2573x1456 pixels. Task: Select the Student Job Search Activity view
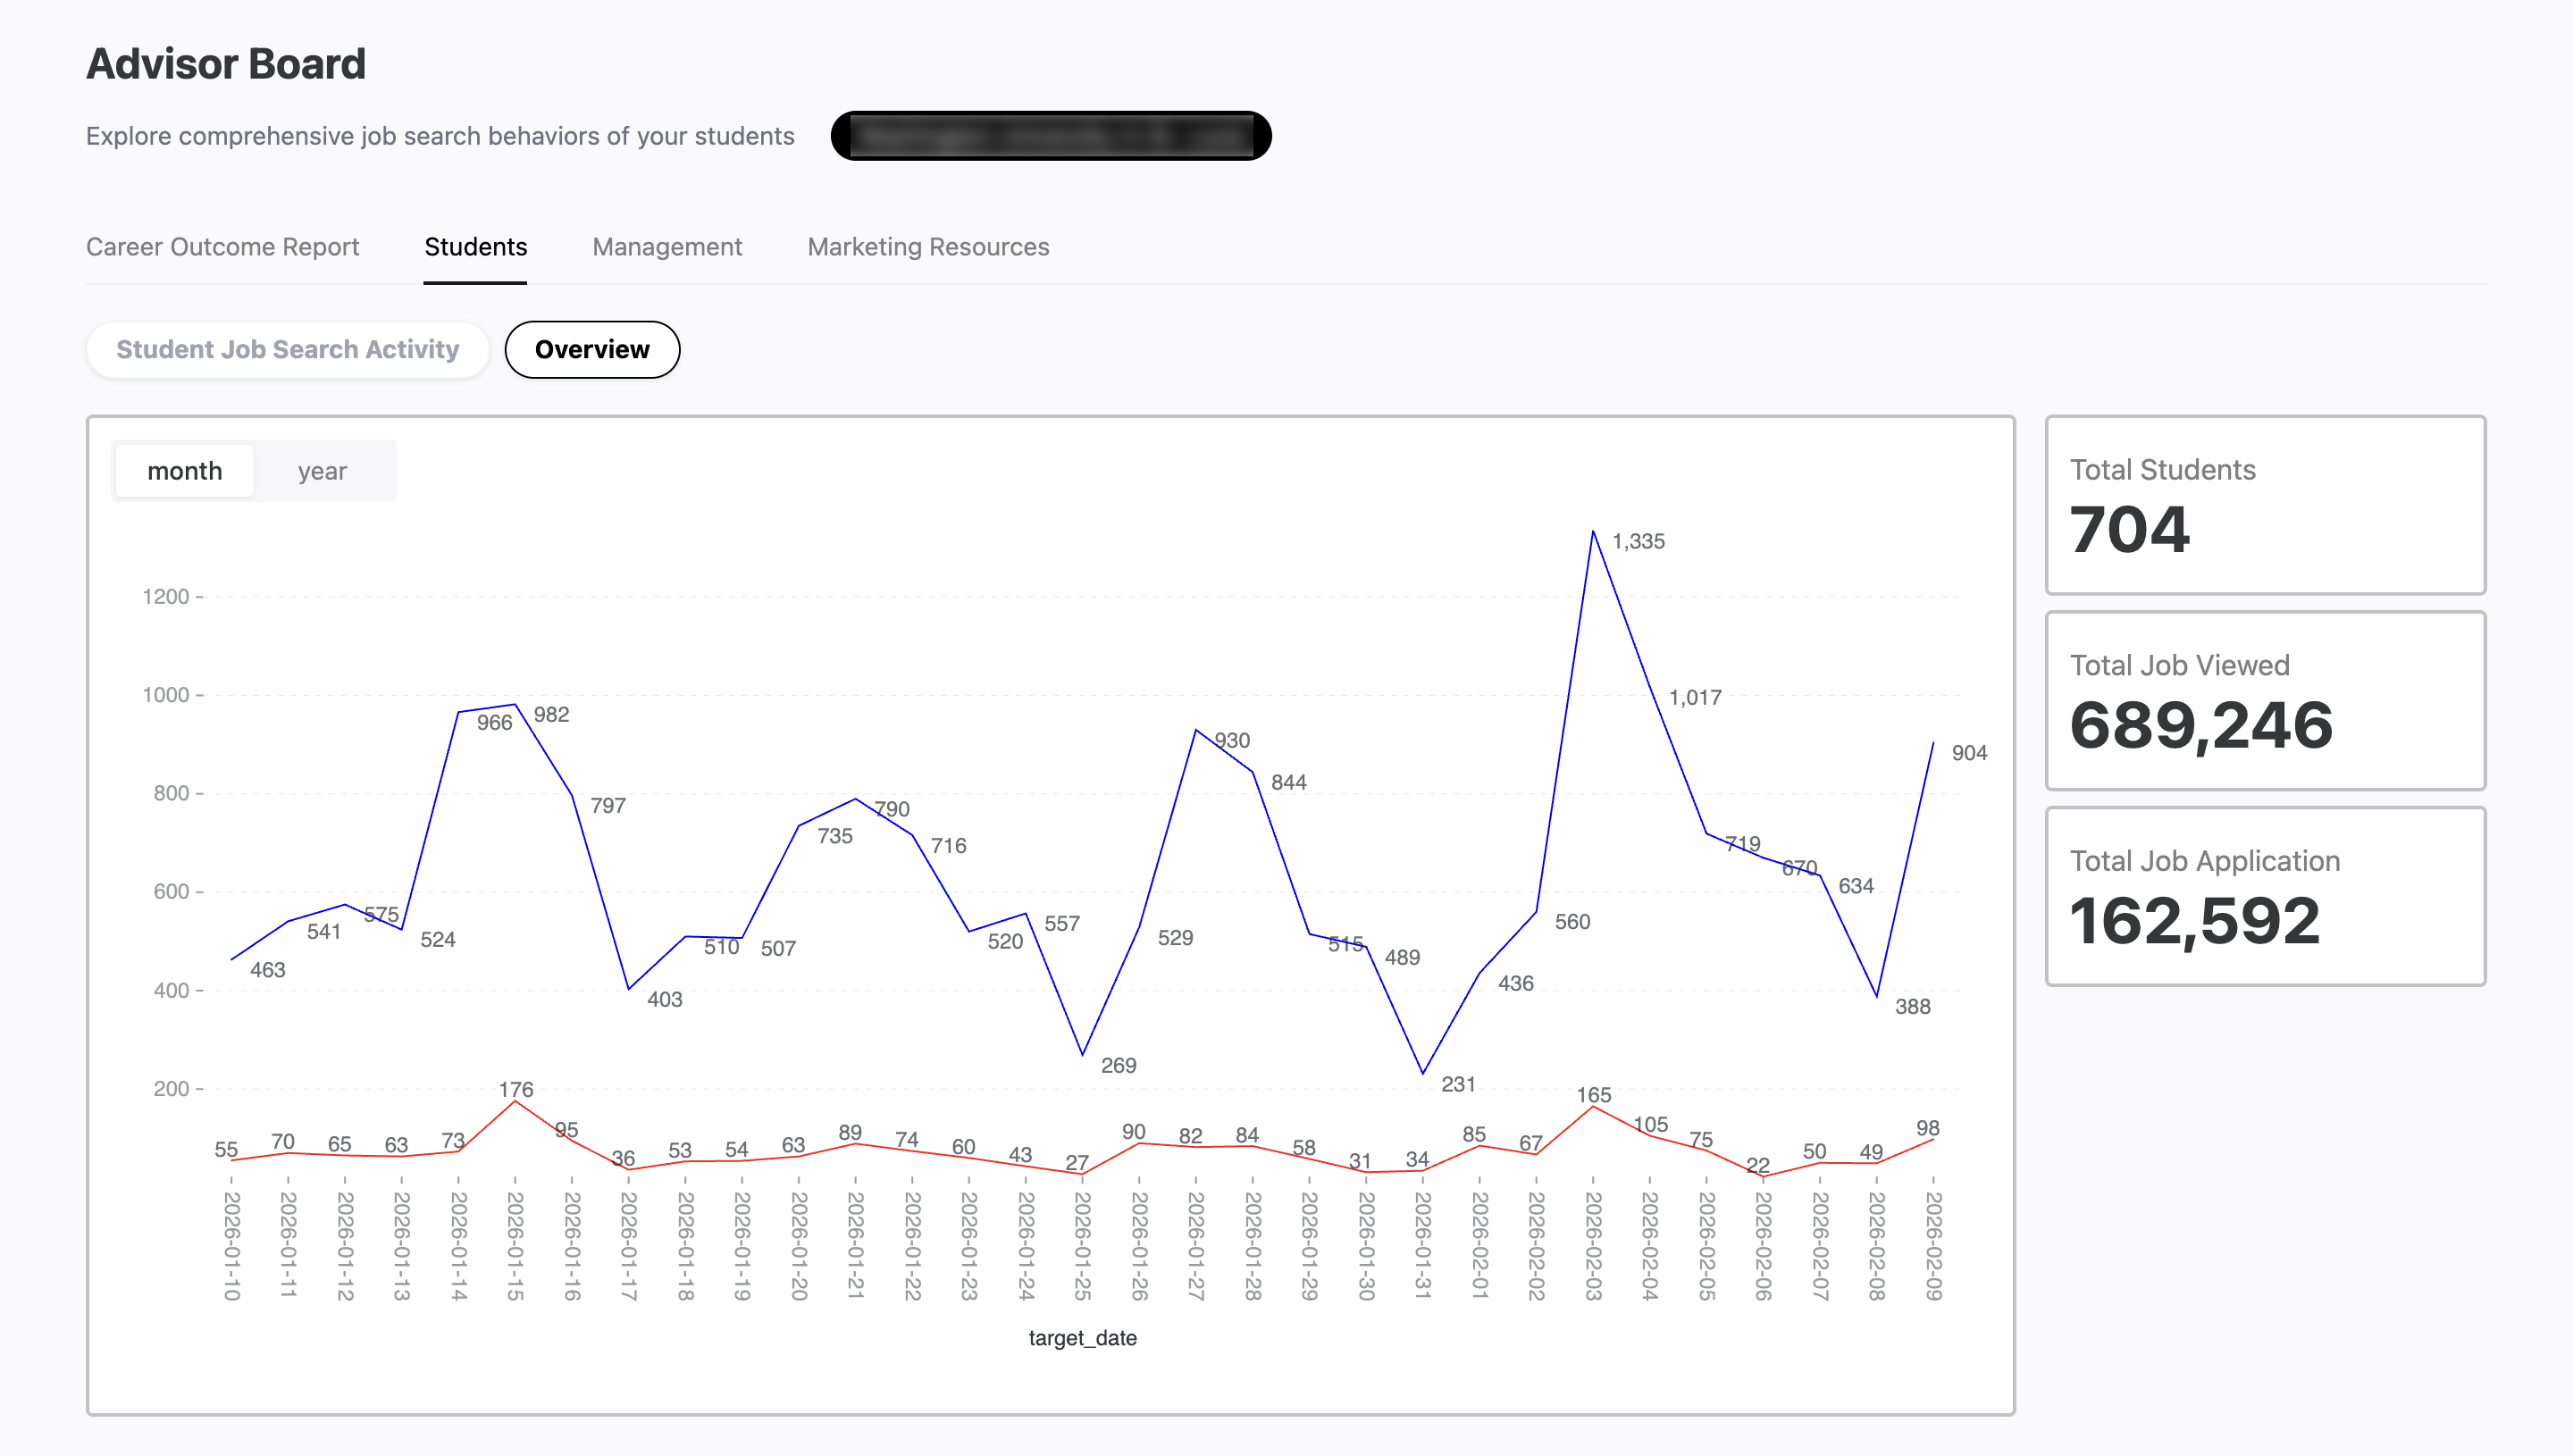pyautogui.click(x=287, y=349)
